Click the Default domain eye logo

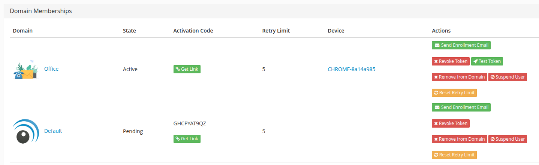[x=26, y=131]
